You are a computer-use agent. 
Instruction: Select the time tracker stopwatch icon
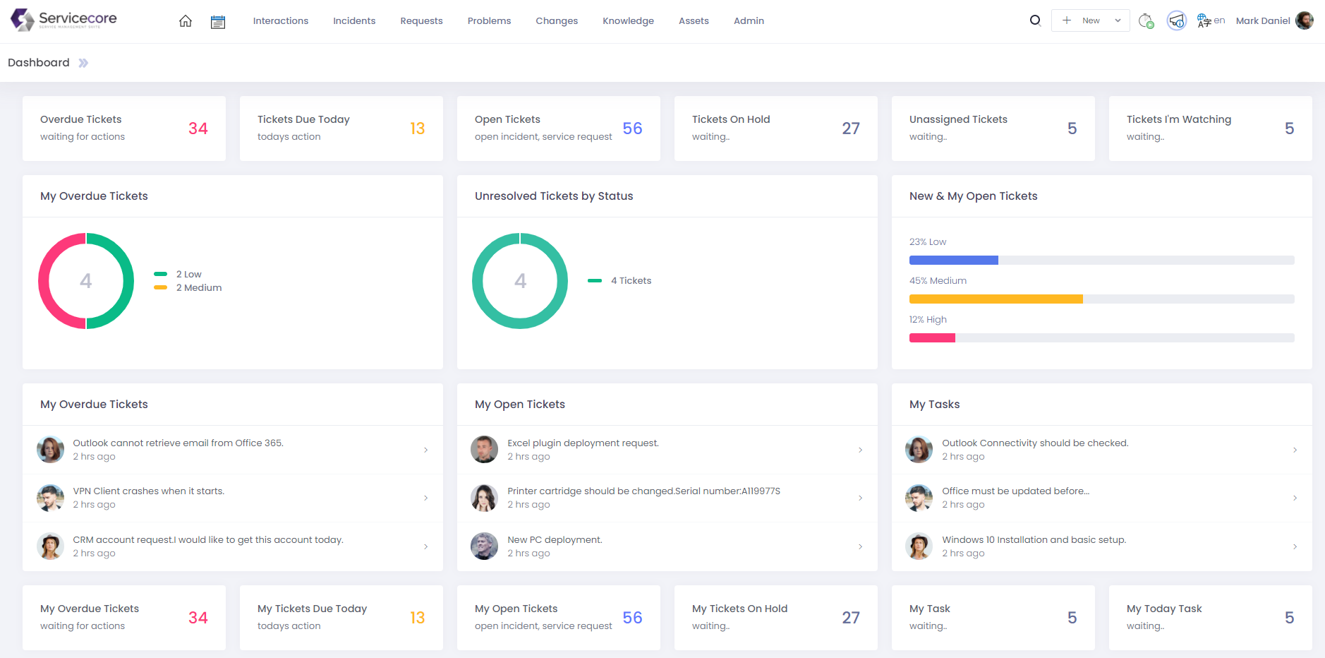1146,20
